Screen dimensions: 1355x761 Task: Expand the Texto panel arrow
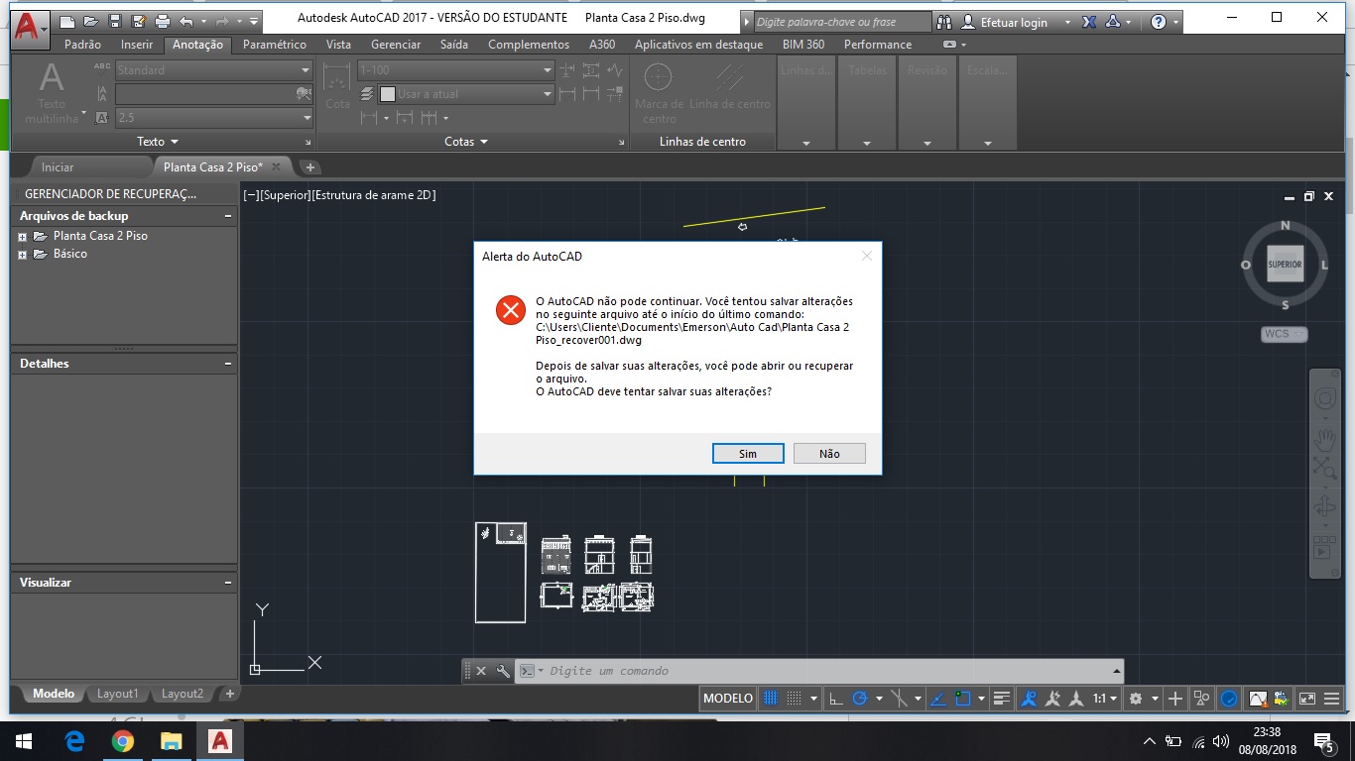(x=175, y=142)
